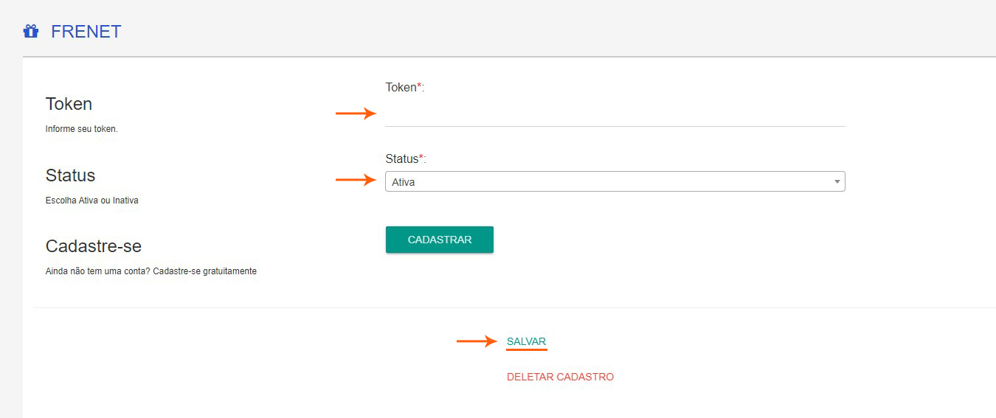Select the large Token heading on left
Viewport: 996px width, 418px height.
coord(69,104)
